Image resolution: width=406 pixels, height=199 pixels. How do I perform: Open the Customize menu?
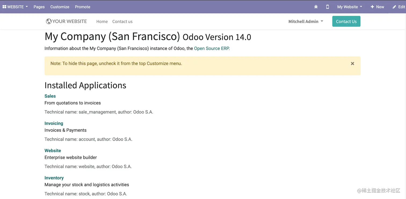tap(60, 7)
